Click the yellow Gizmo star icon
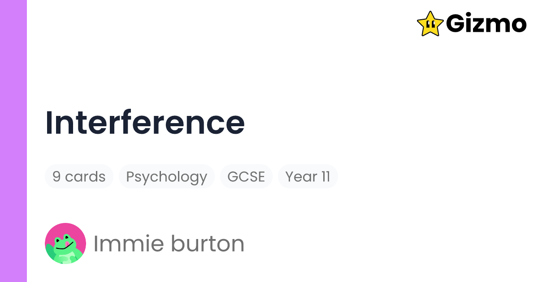This screenshot has width=538, height=282. [x=430, y=23]
